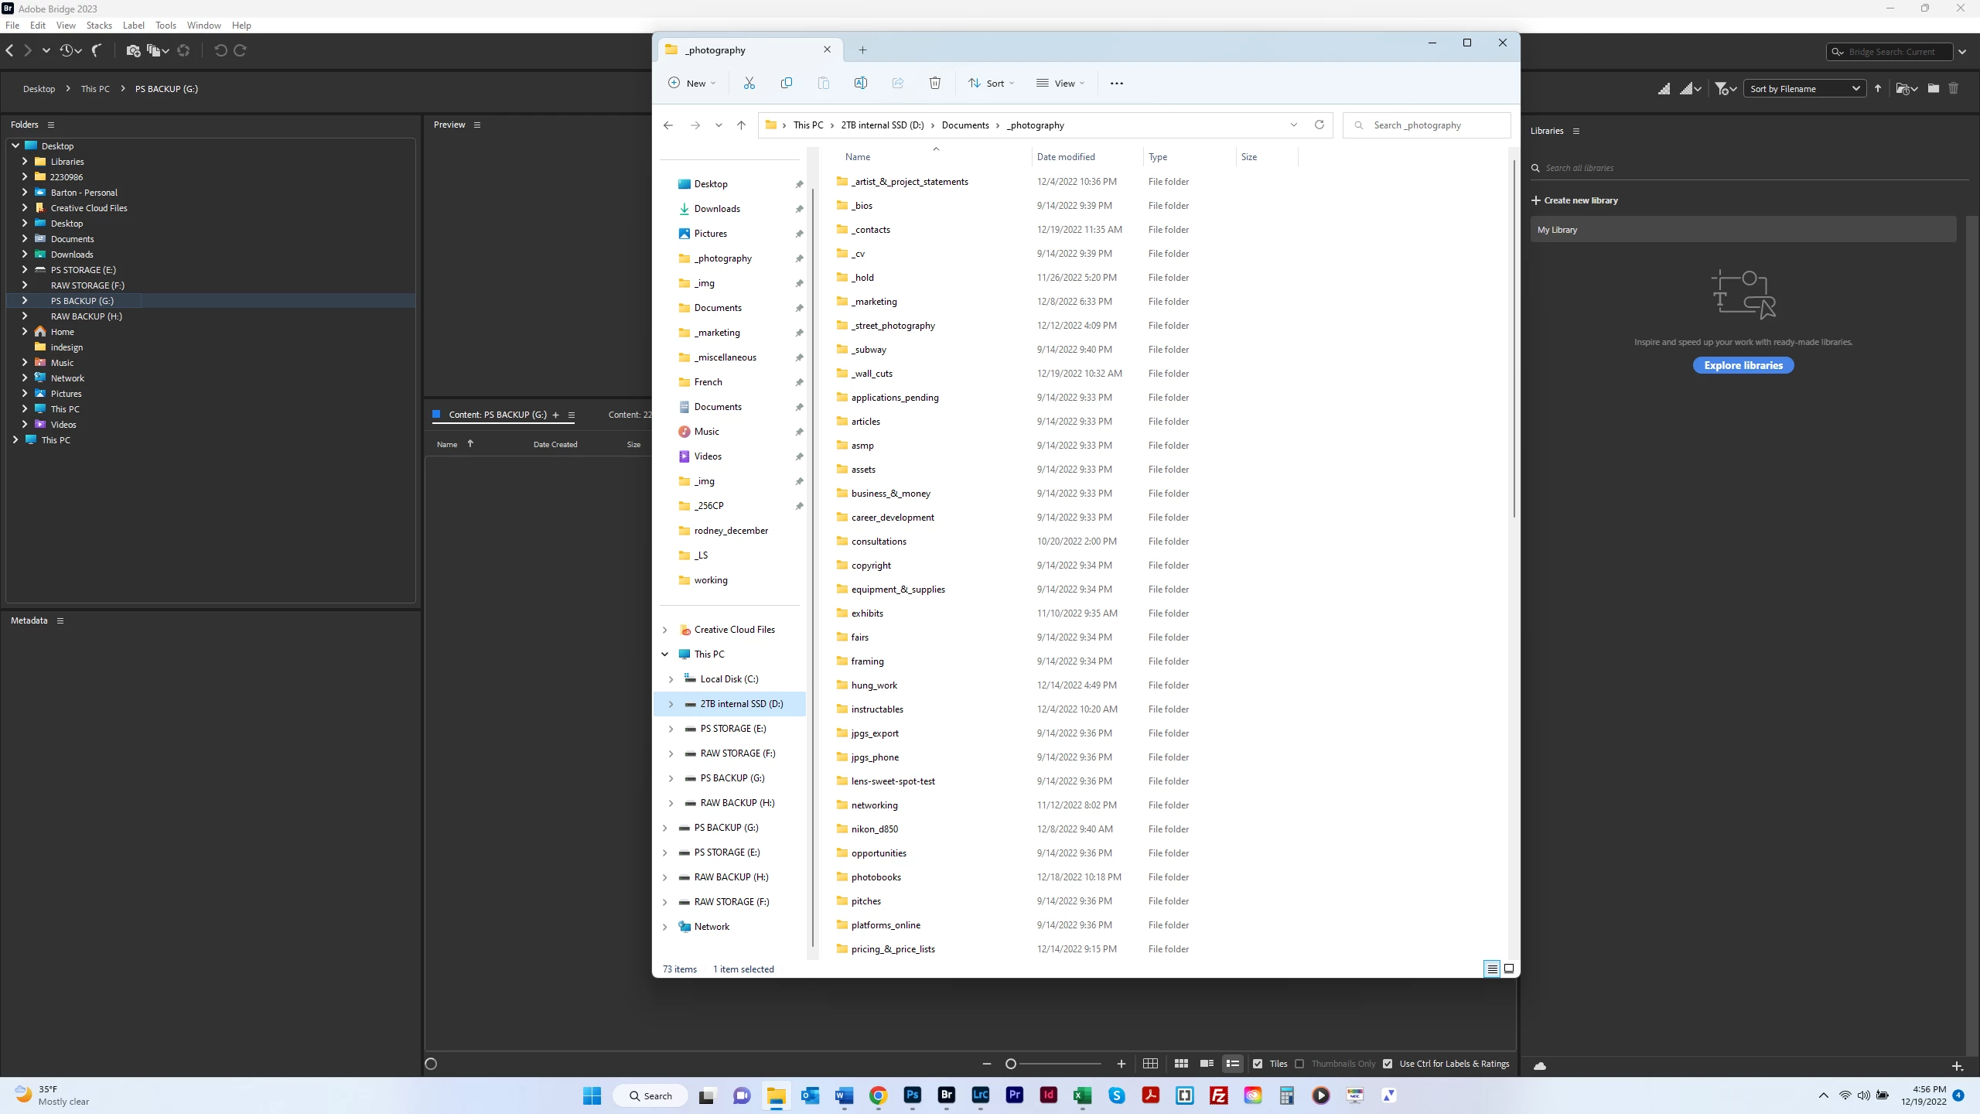Open Adobe Bridge from the taskbar
This screenshot has height=1114, width=1980.
[946, 1095]
